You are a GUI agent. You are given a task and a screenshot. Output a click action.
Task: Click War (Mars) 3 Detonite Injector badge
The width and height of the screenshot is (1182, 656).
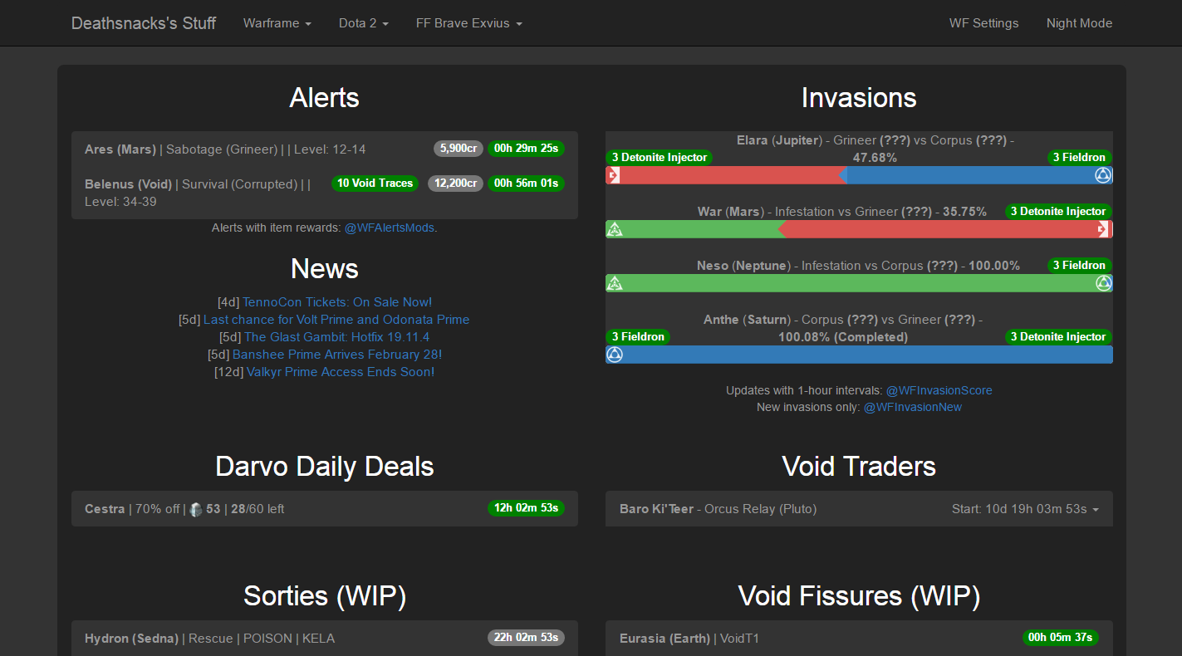pyautogui.click(x=1059, y=212)
